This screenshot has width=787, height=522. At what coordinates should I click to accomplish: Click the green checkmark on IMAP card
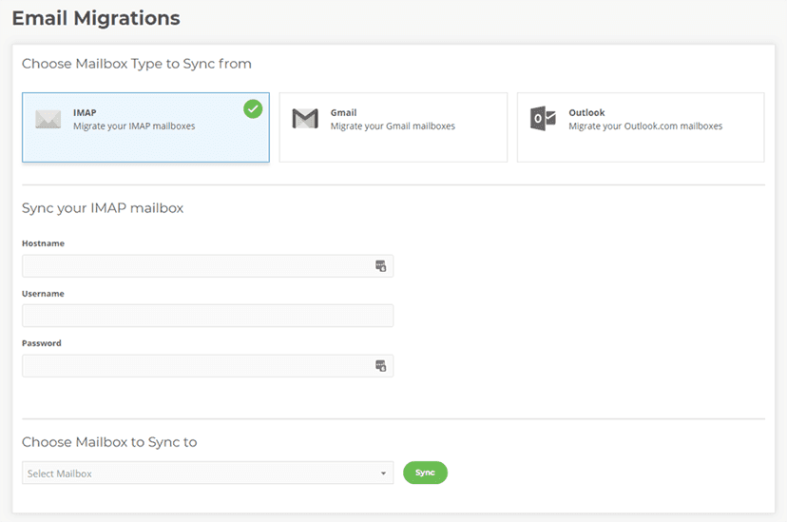tap(253, 109)
